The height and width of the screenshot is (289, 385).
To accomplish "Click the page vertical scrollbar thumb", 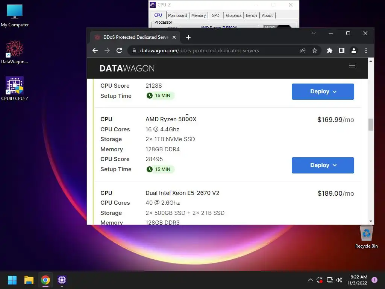I will click(x=371, y=125).
